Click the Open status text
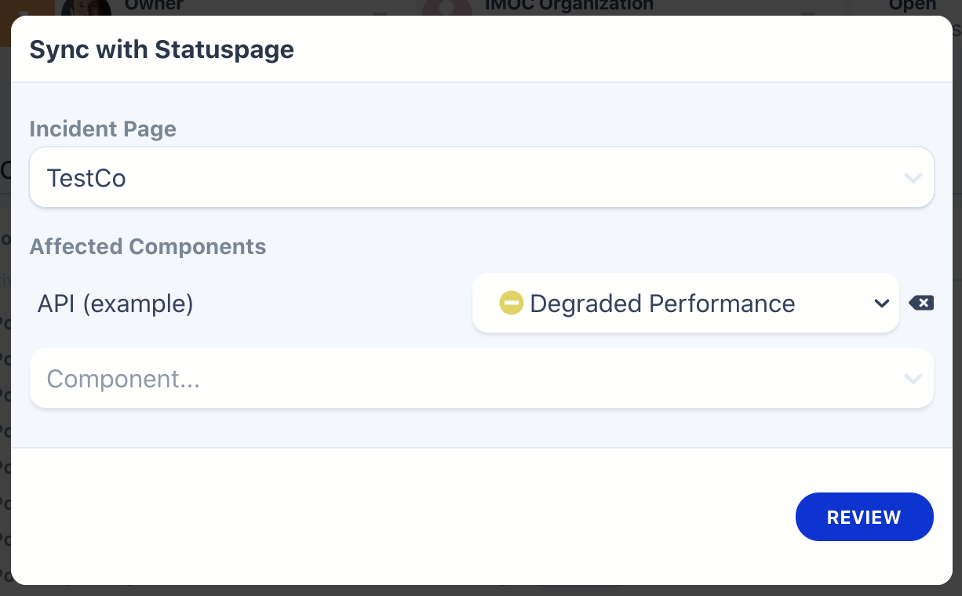Viewport: 962px width, 596px height. pyautogui.click(x=912, y=5)
